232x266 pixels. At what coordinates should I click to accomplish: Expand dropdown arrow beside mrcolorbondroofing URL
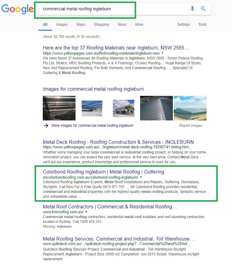(x=141, y=177)
